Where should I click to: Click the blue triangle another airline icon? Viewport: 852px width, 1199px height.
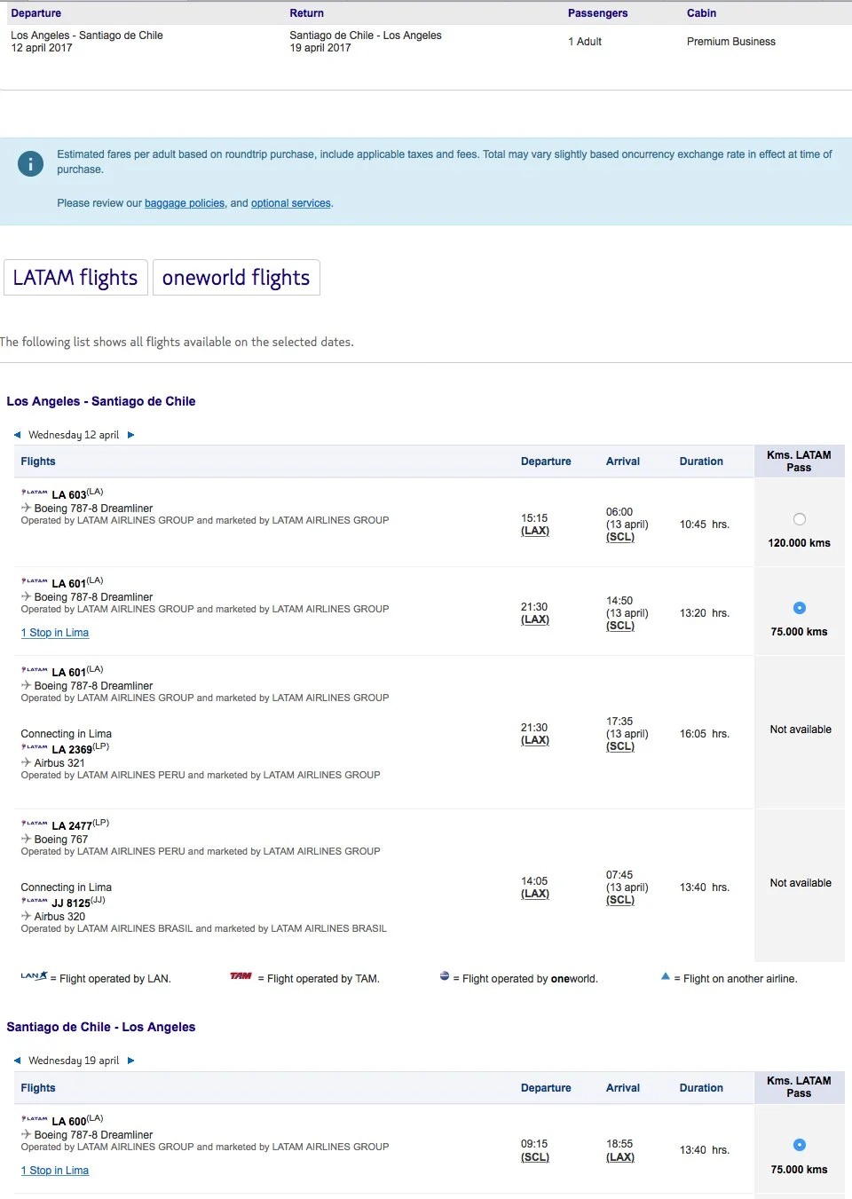coord(666,976)
